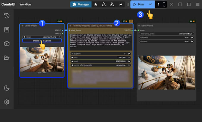Image resolution: width=202 pixels, height=122 pixels.
Task: Open the format dropdown in Save Video
Action: [x=166, y=38]
